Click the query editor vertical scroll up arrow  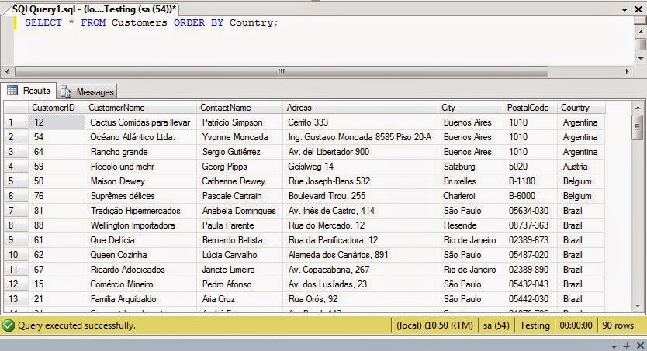640,30
